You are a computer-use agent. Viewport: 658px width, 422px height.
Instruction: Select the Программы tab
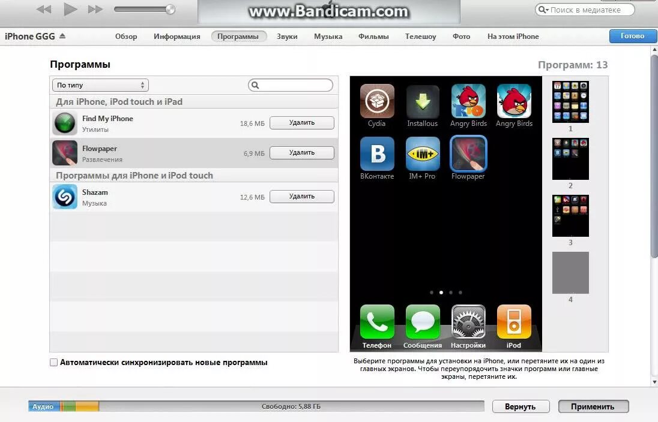pyautogui.click(x=238, y=37)
